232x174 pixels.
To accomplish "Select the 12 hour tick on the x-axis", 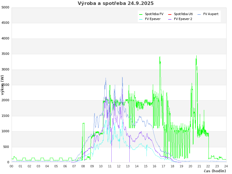I will 119,166.
